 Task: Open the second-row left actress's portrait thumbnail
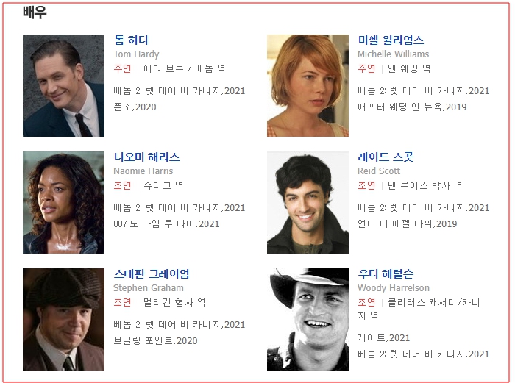[x=63, y=202]
